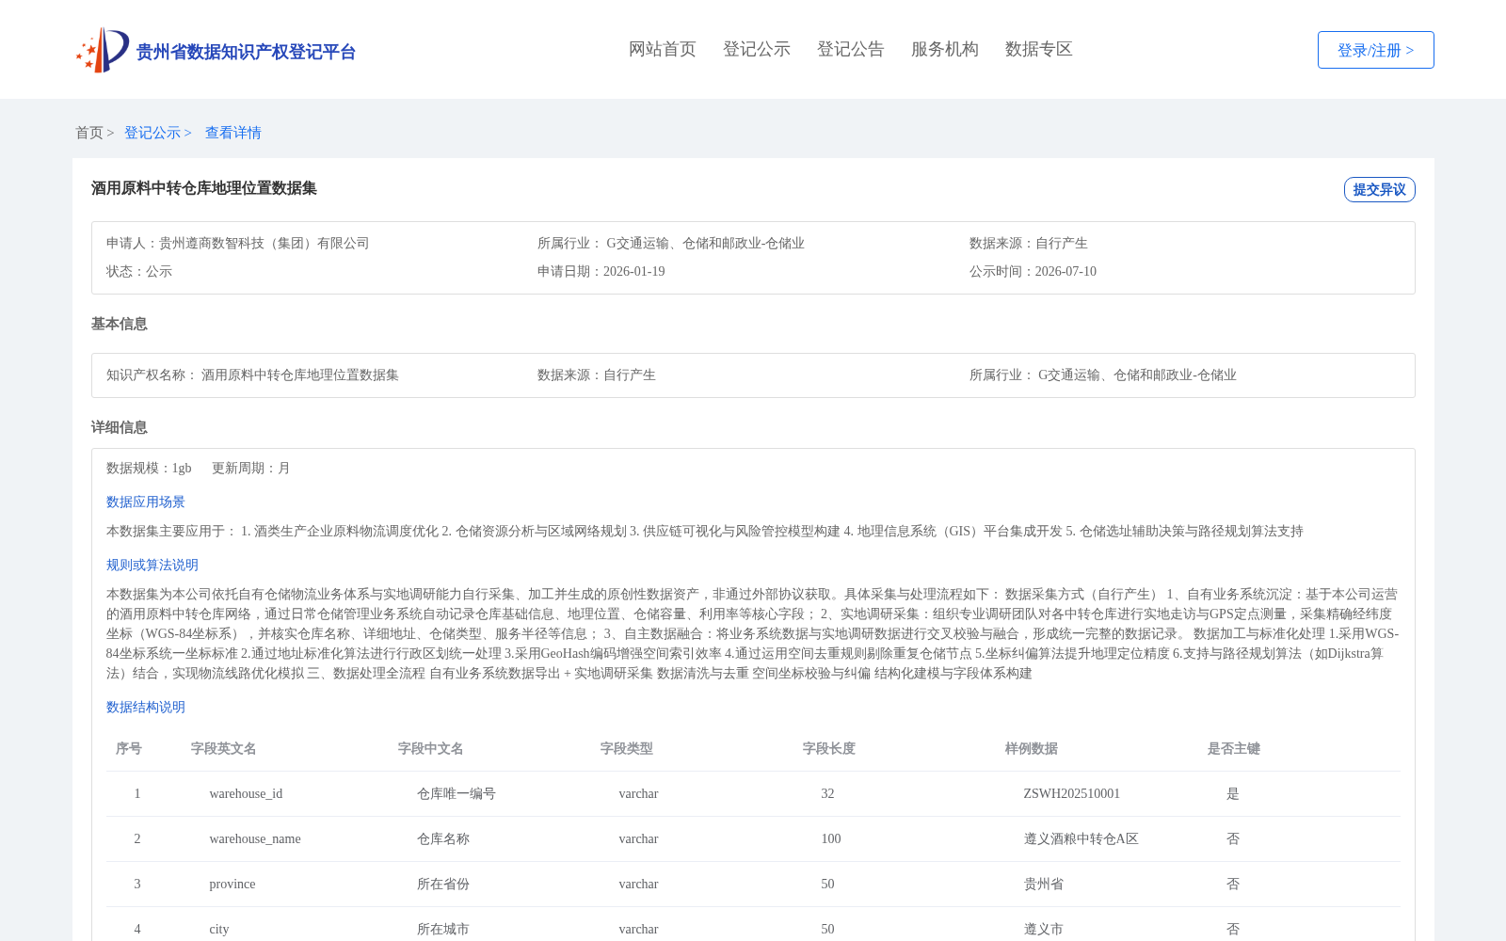Click sample value 遵义市
Viewport: 1506px width, 941px height.
click(x=1044, y=929)
